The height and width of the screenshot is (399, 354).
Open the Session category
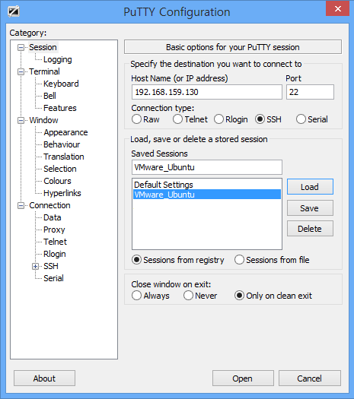(43, 47)
